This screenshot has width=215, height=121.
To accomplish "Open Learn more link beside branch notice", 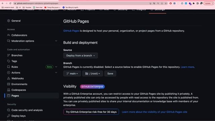I will [187, 67].
